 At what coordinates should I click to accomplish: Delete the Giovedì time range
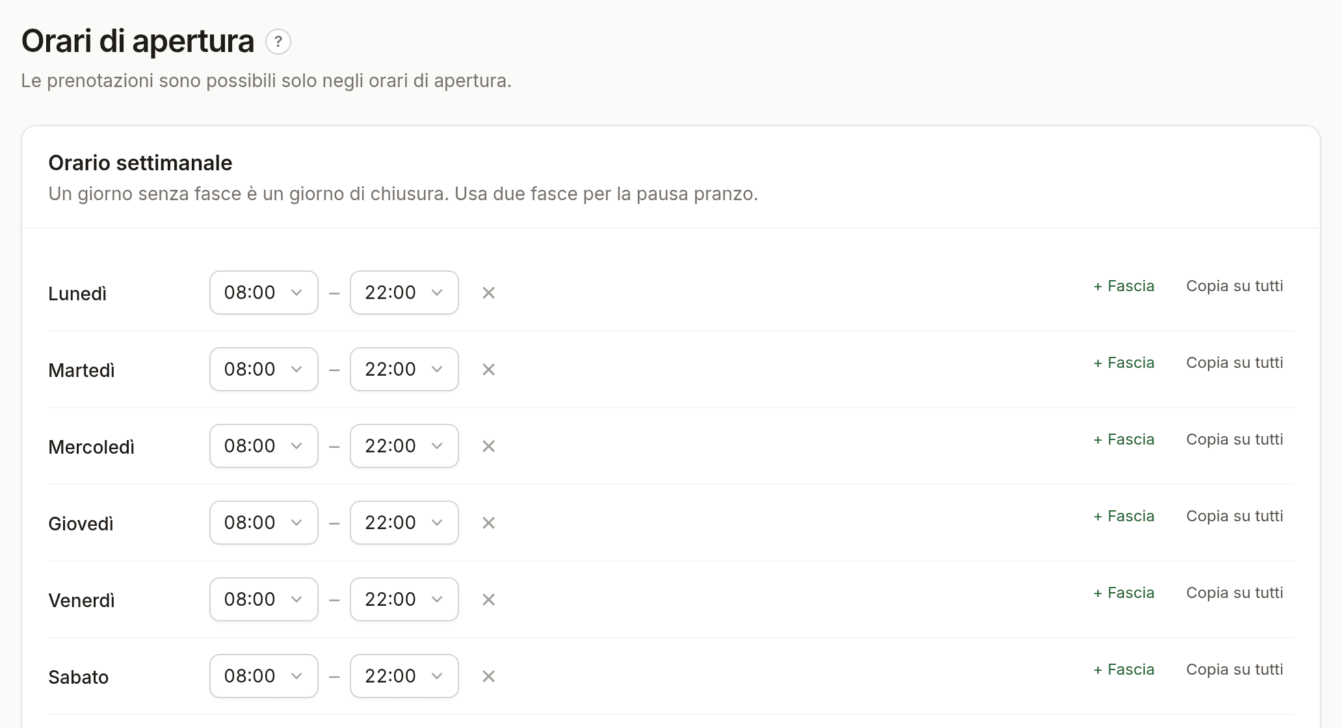click(488, 523)
